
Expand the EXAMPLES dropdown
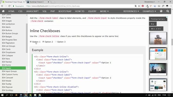pyautogui.click(x=149, y=11)
